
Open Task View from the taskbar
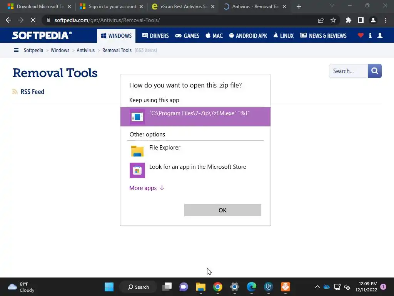[x=167, y=287]
